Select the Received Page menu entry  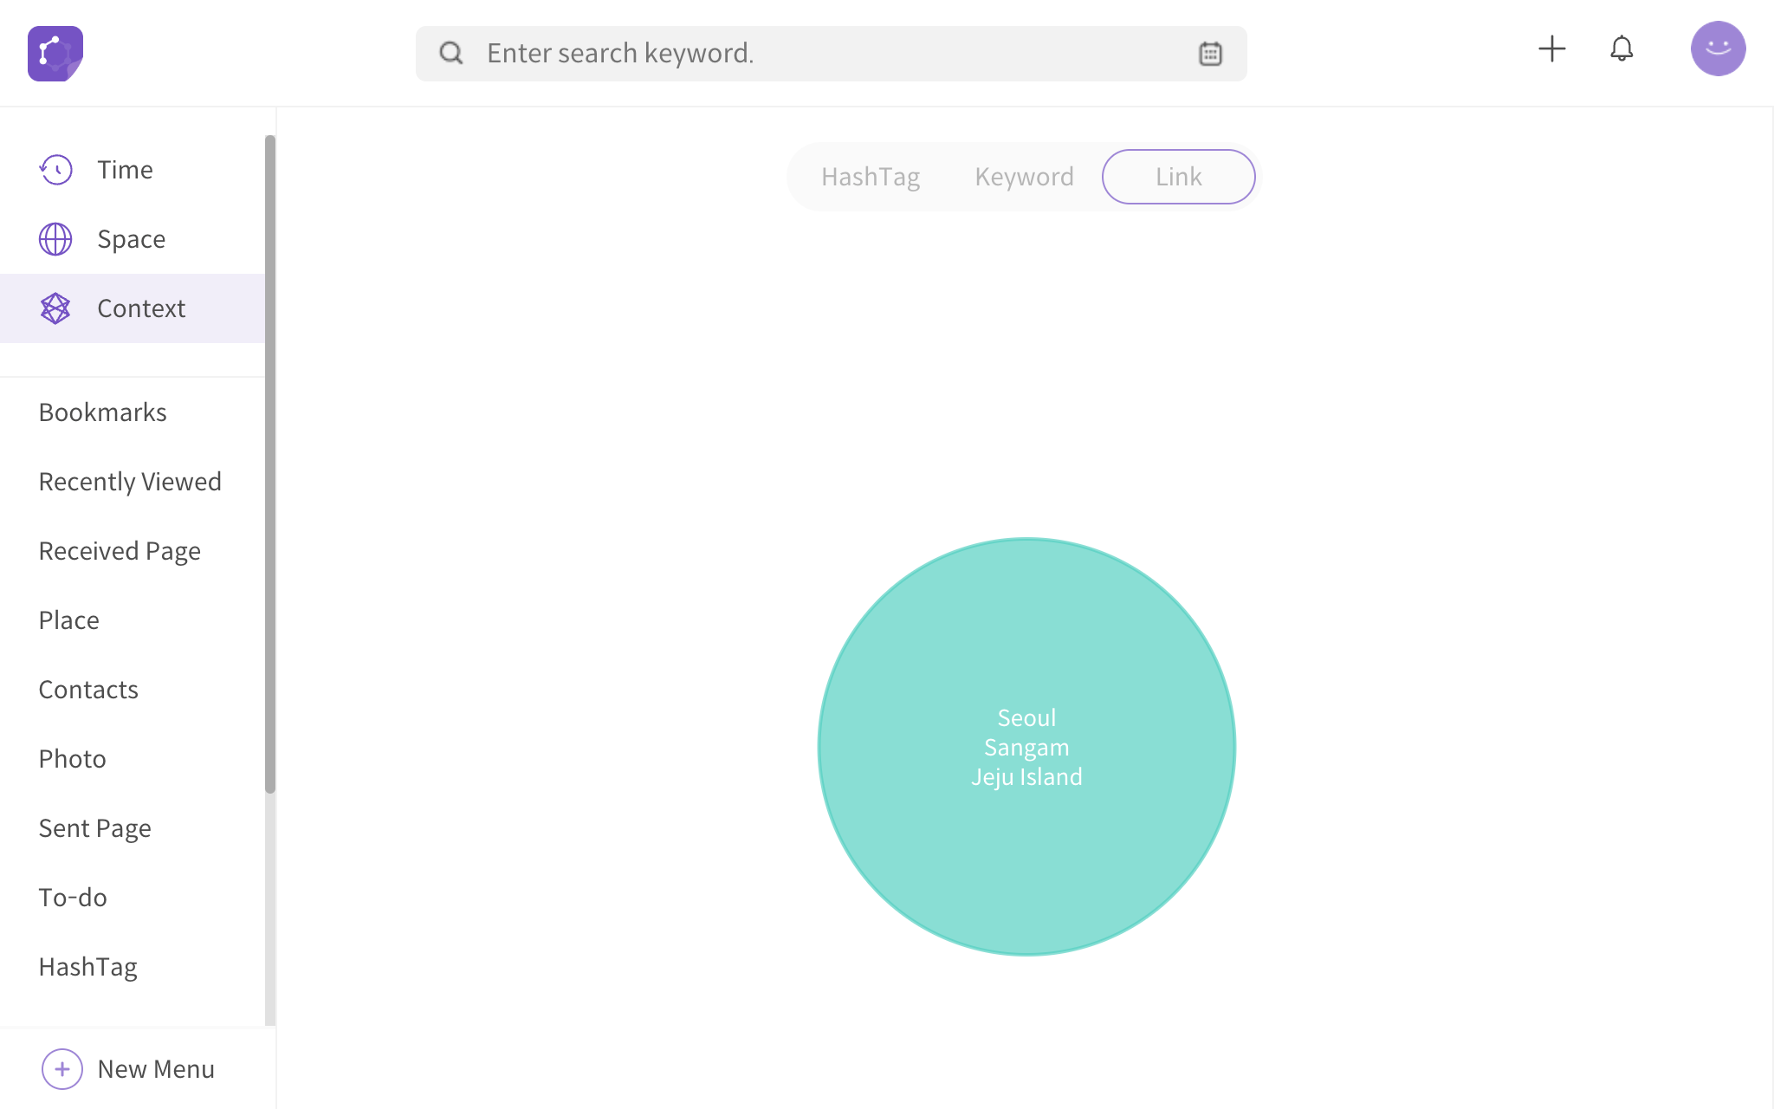click(120, 550)
